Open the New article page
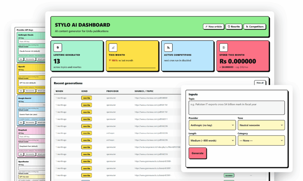 (214, 27)
